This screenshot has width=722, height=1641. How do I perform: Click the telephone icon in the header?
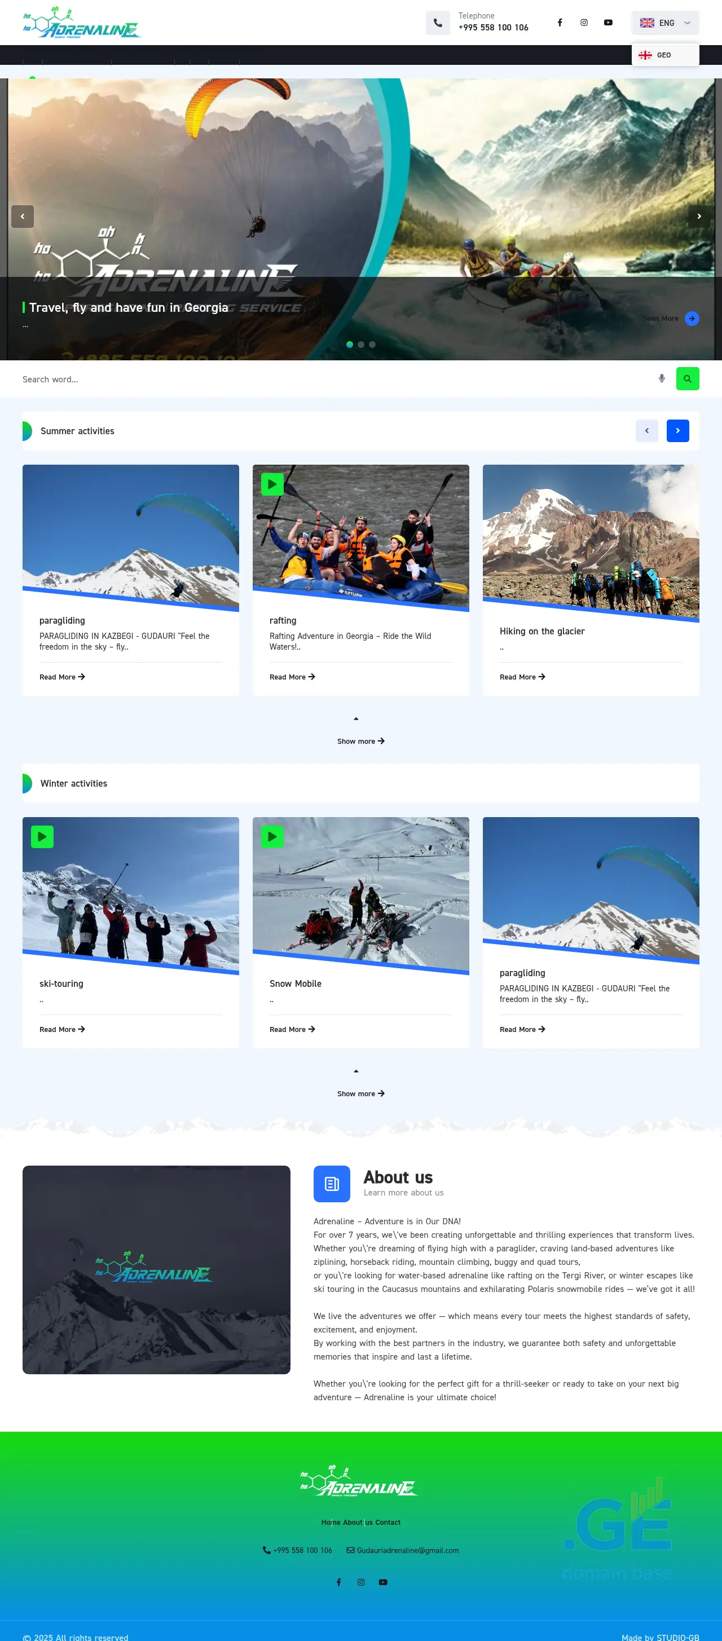pos(438,23)
